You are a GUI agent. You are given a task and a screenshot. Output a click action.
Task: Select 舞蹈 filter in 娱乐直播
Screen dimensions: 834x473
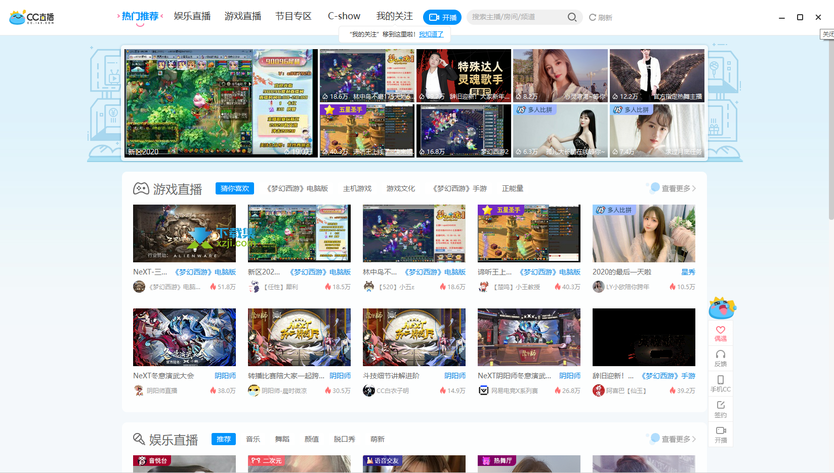tap(282, 439)
